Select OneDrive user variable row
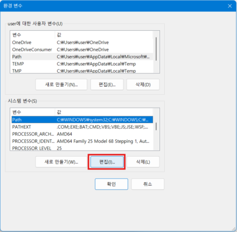This screenshot has width=237, height=232. [x=82, y=43]
